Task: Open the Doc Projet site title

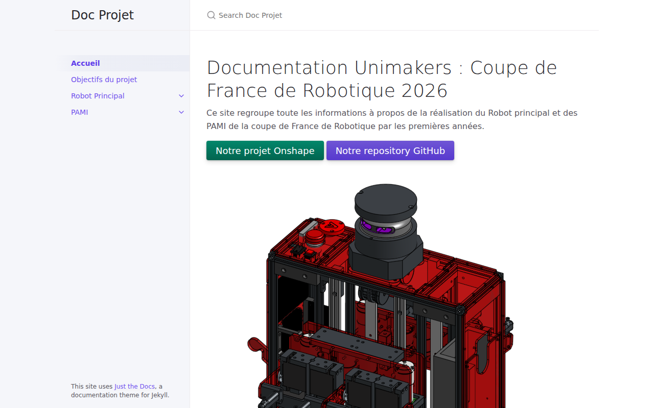Action: 102,15
